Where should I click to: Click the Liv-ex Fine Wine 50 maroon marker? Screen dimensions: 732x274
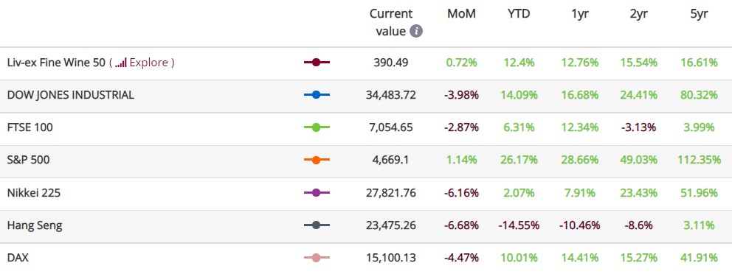317,63
